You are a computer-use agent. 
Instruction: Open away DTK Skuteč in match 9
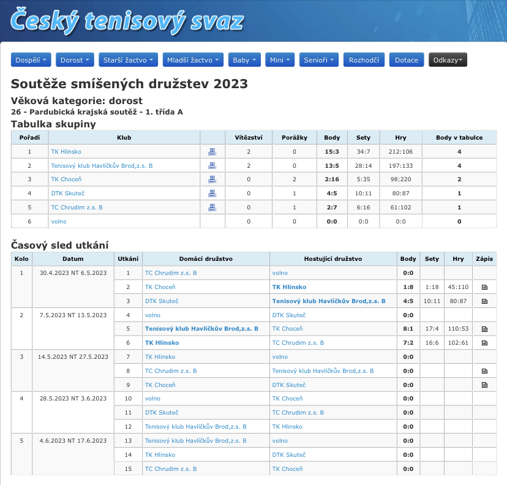289,385
